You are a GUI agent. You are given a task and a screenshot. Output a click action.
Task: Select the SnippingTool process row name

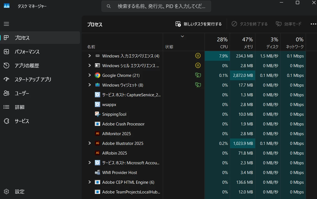(x=114, y=114)
